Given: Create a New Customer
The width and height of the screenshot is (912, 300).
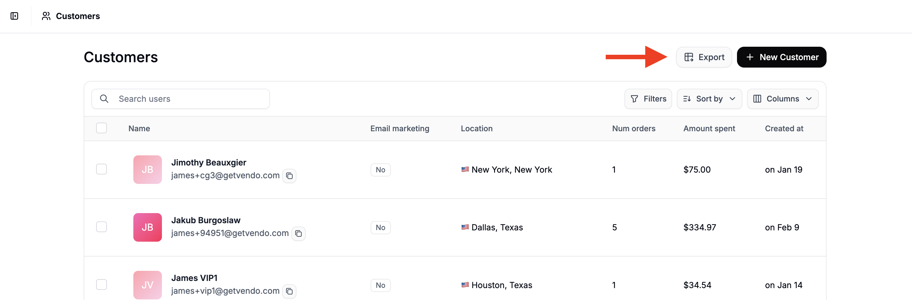Looking at the screenshot, I should [x=781, y=57].
